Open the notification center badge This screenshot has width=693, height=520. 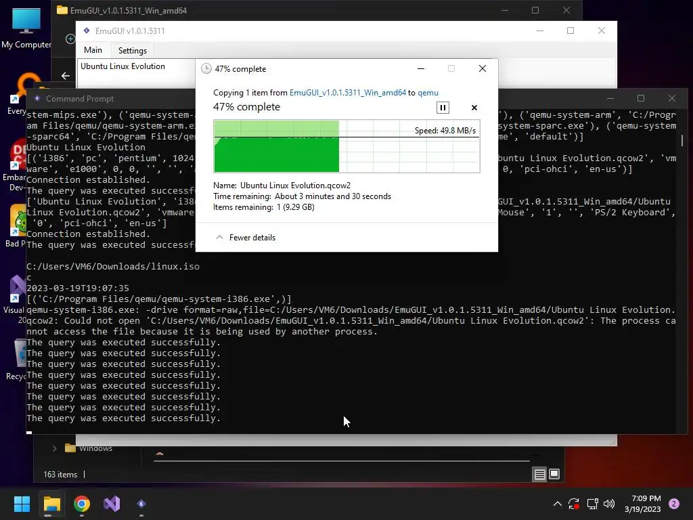click(x=674, y=504)
